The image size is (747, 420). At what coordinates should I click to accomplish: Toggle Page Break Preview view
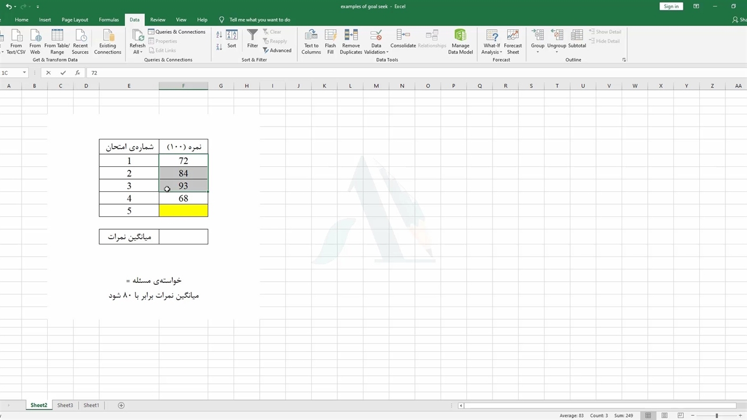coord(680,415)
